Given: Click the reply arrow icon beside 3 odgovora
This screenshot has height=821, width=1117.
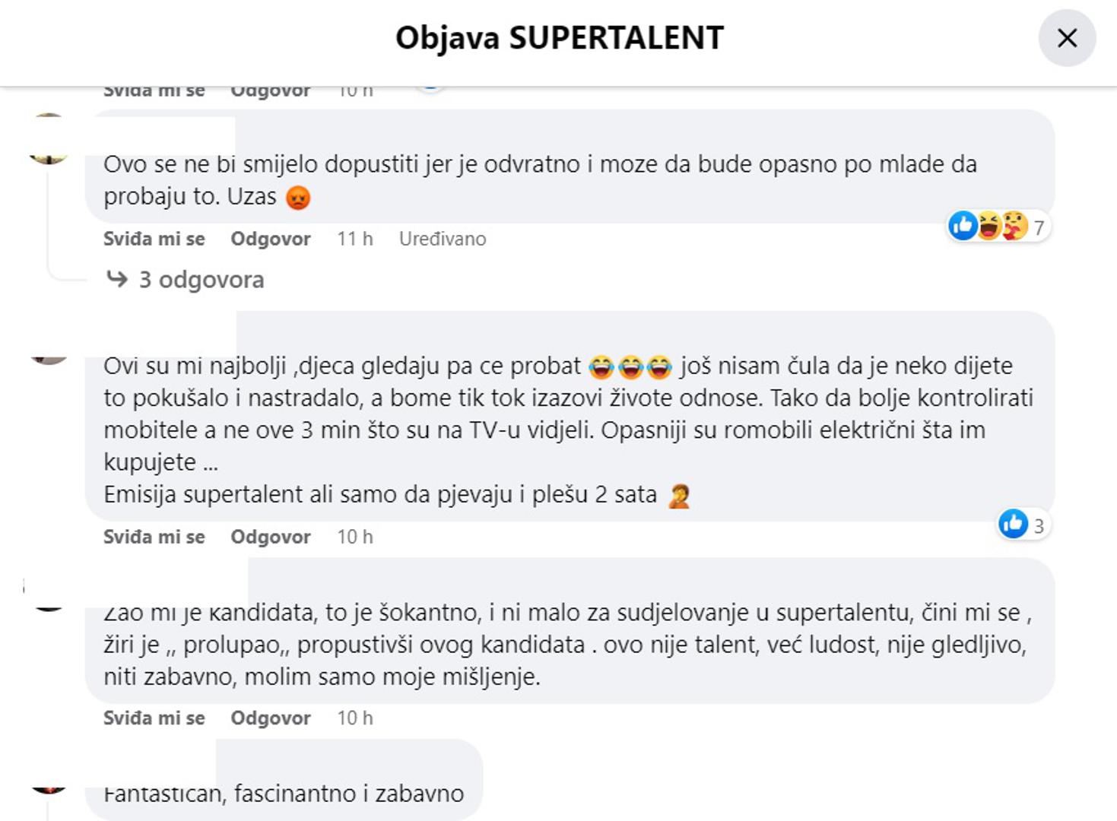Looking at the screenshot, I should [117, 279].
